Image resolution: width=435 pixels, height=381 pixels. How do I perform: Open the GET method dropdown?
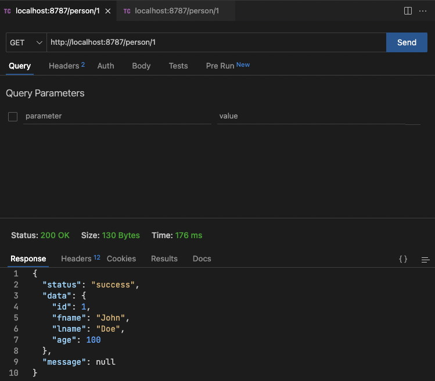[x=26, y=42]
